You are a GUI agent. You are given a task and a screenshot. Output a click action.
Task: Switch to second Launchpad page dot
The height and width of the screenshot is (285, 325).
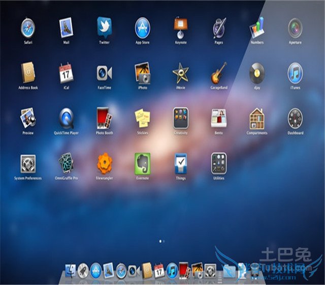(164, 240)
